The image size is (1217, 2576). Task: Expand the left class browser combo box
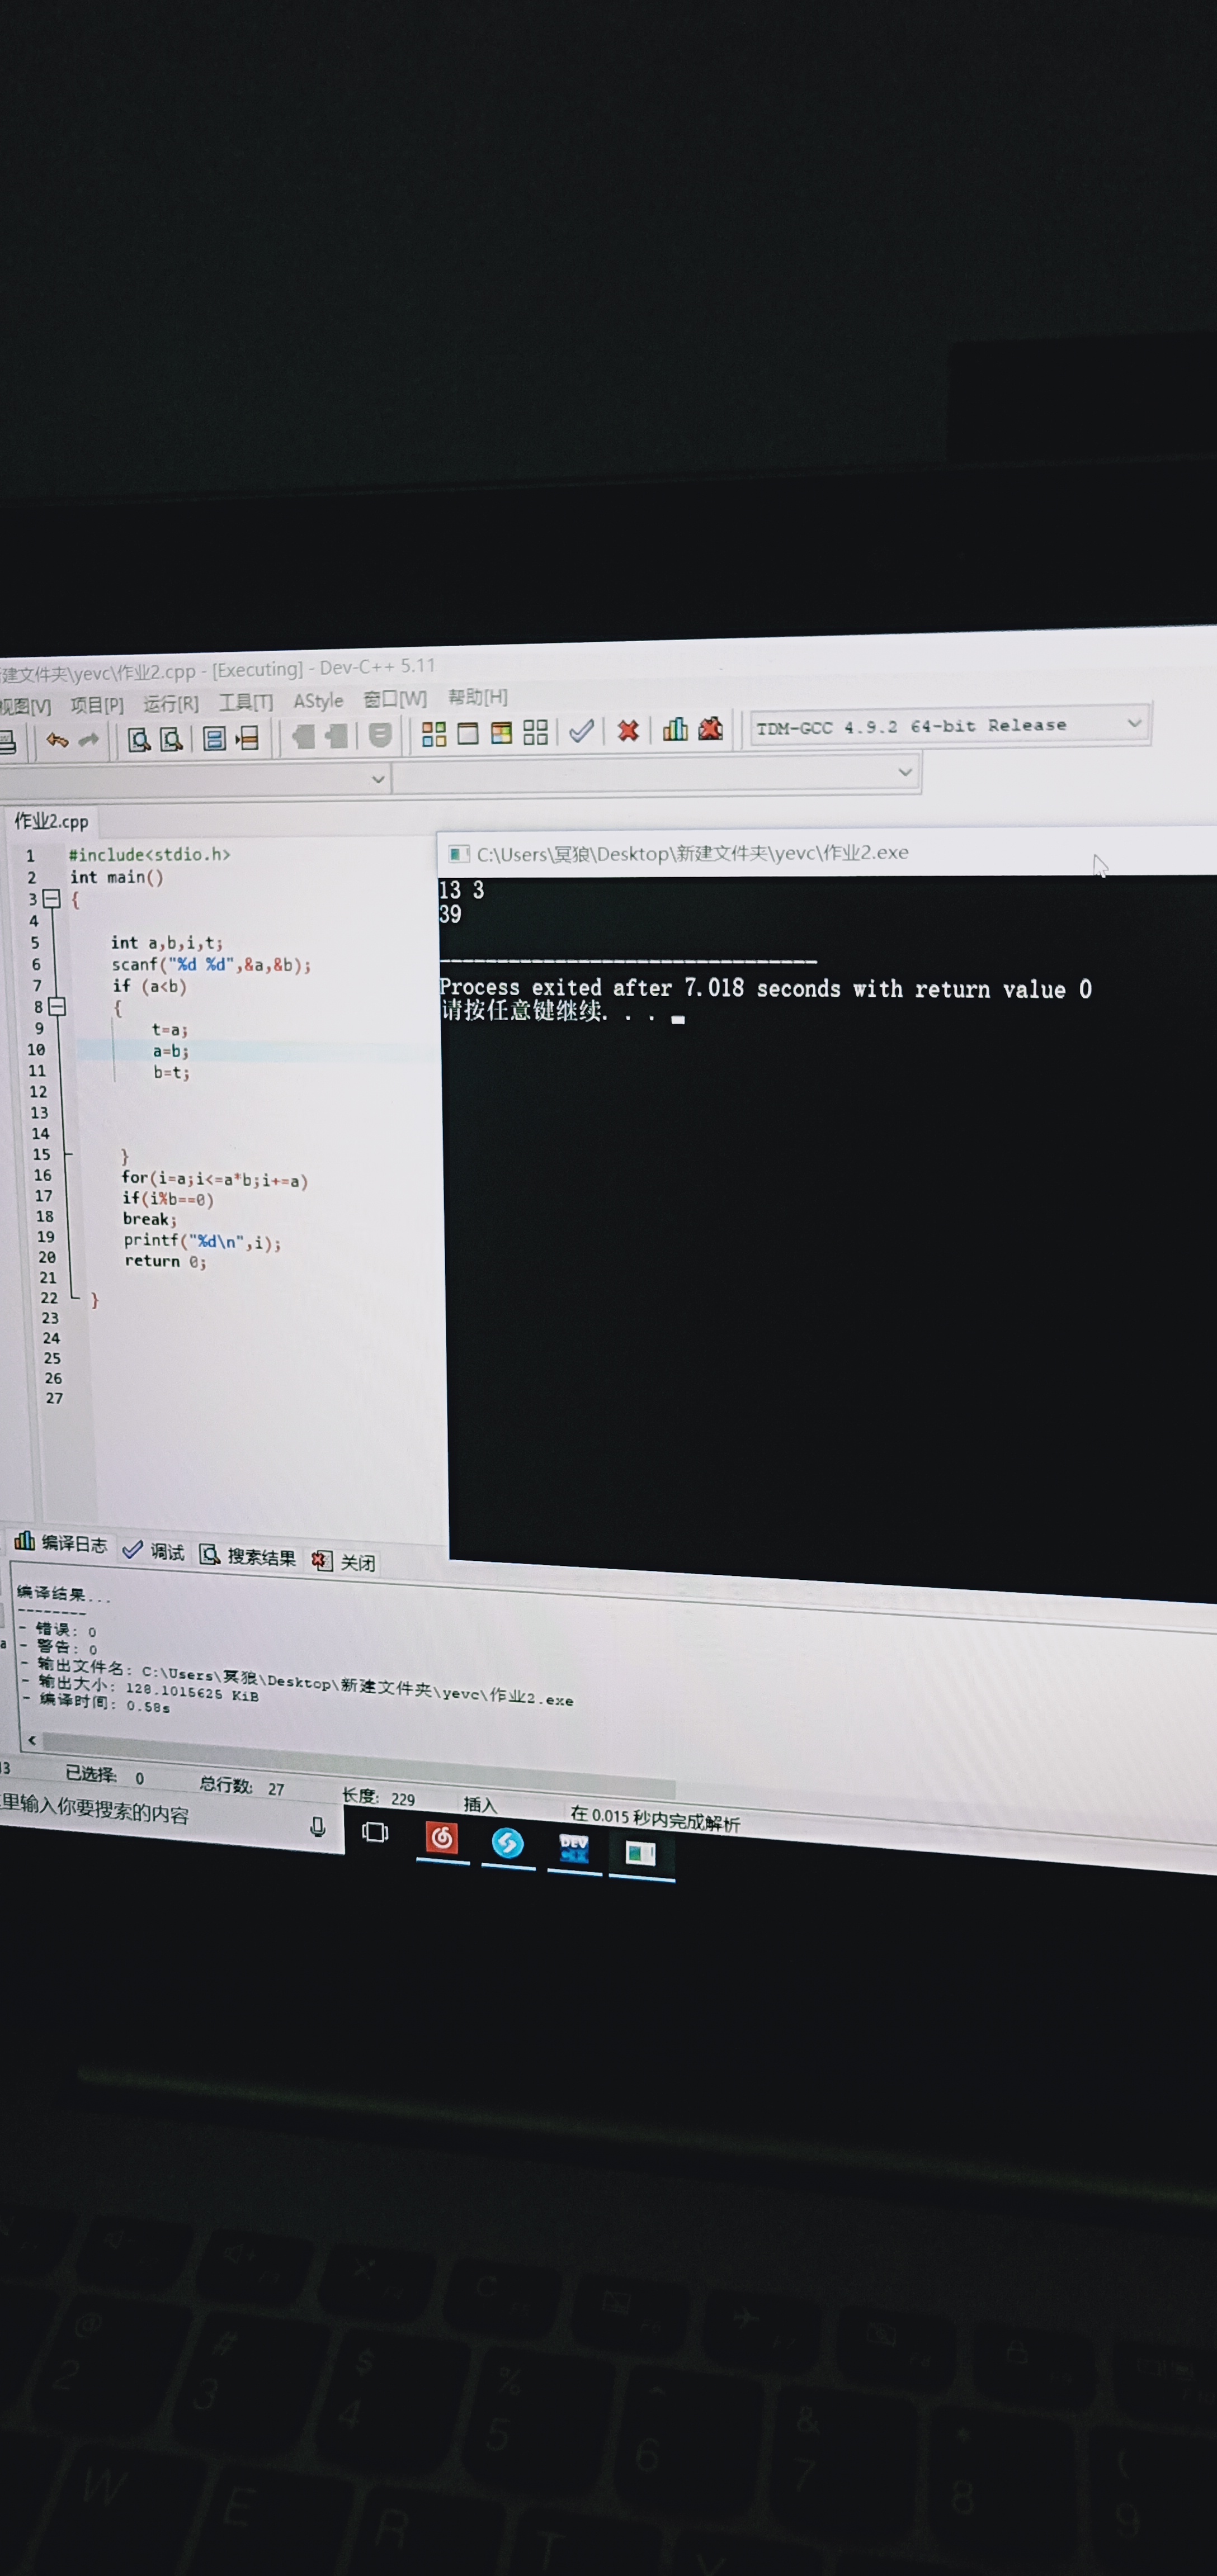[x=378, y=779]
